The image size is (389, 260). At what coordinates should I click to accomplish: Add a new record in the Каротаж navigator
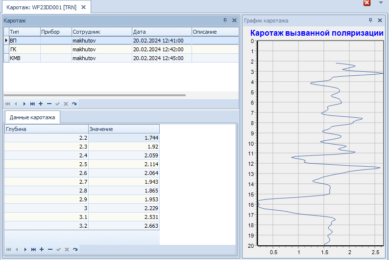[x=41, y=104]
